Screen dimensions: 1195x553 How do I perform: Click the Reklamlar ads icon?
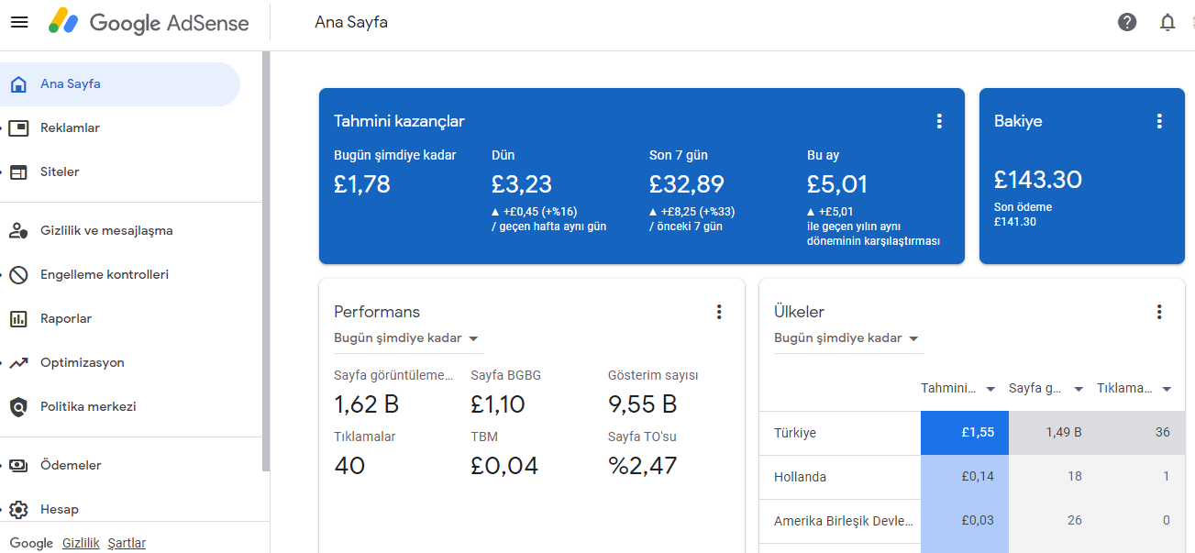click(18, 128)
